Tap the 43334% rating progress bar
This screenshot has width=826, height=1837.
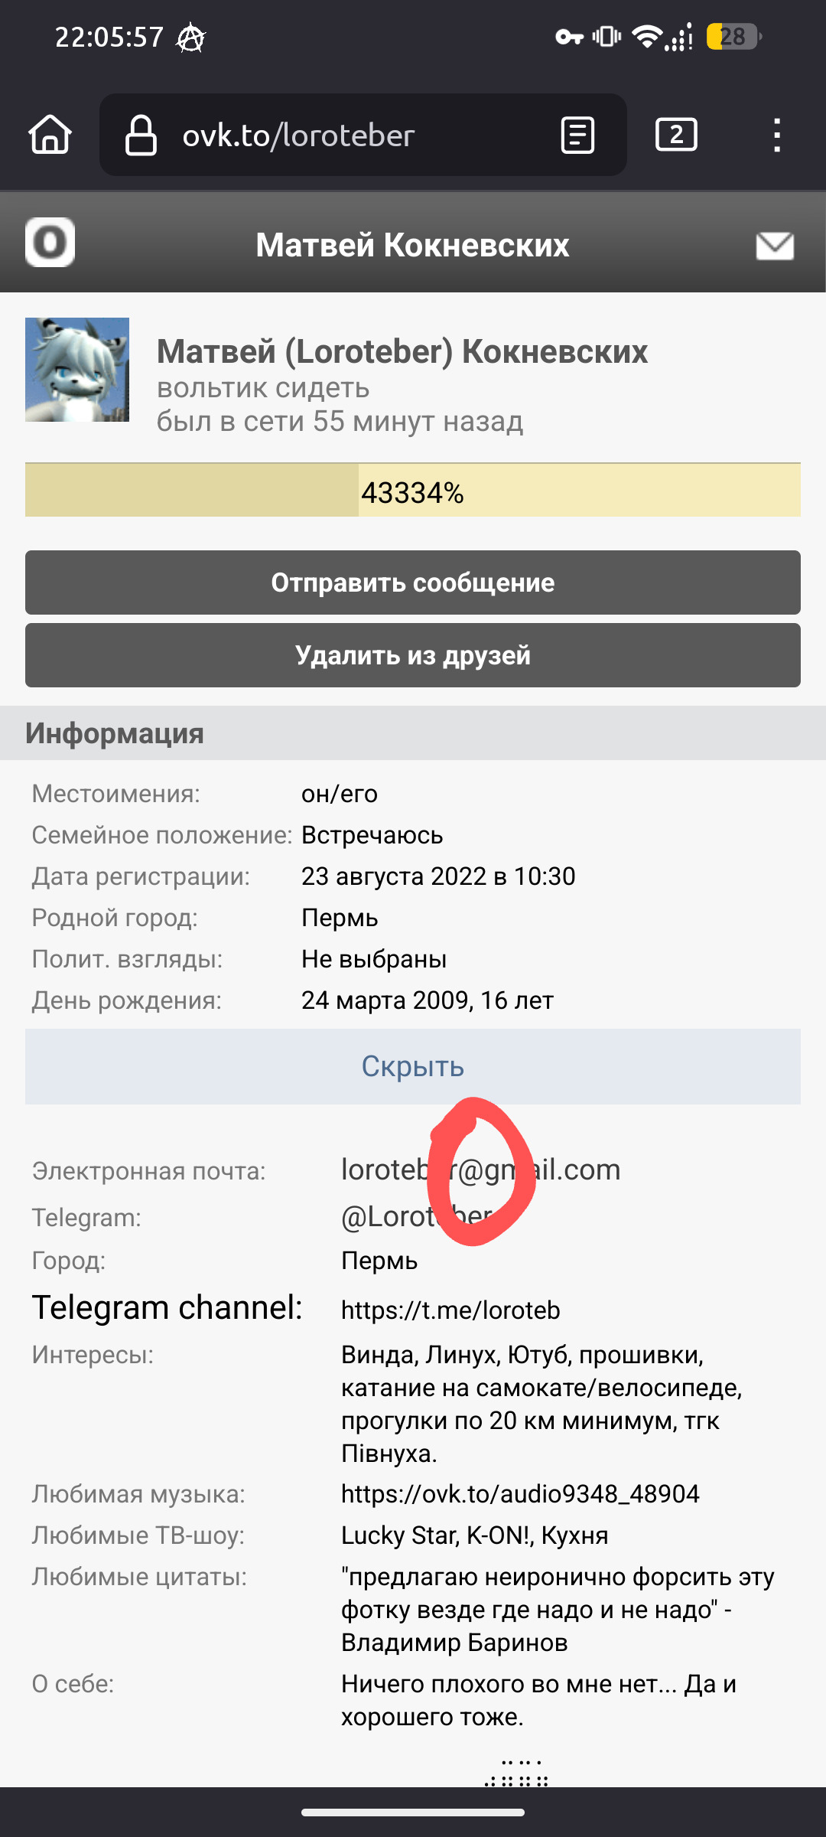[x=413, y=490]
